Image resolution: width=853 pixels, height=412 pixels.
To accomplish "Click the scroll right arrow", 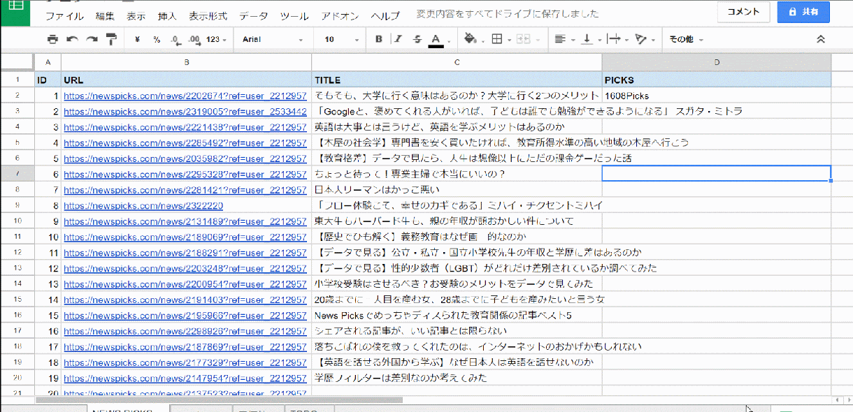I will tap(847, 400).
